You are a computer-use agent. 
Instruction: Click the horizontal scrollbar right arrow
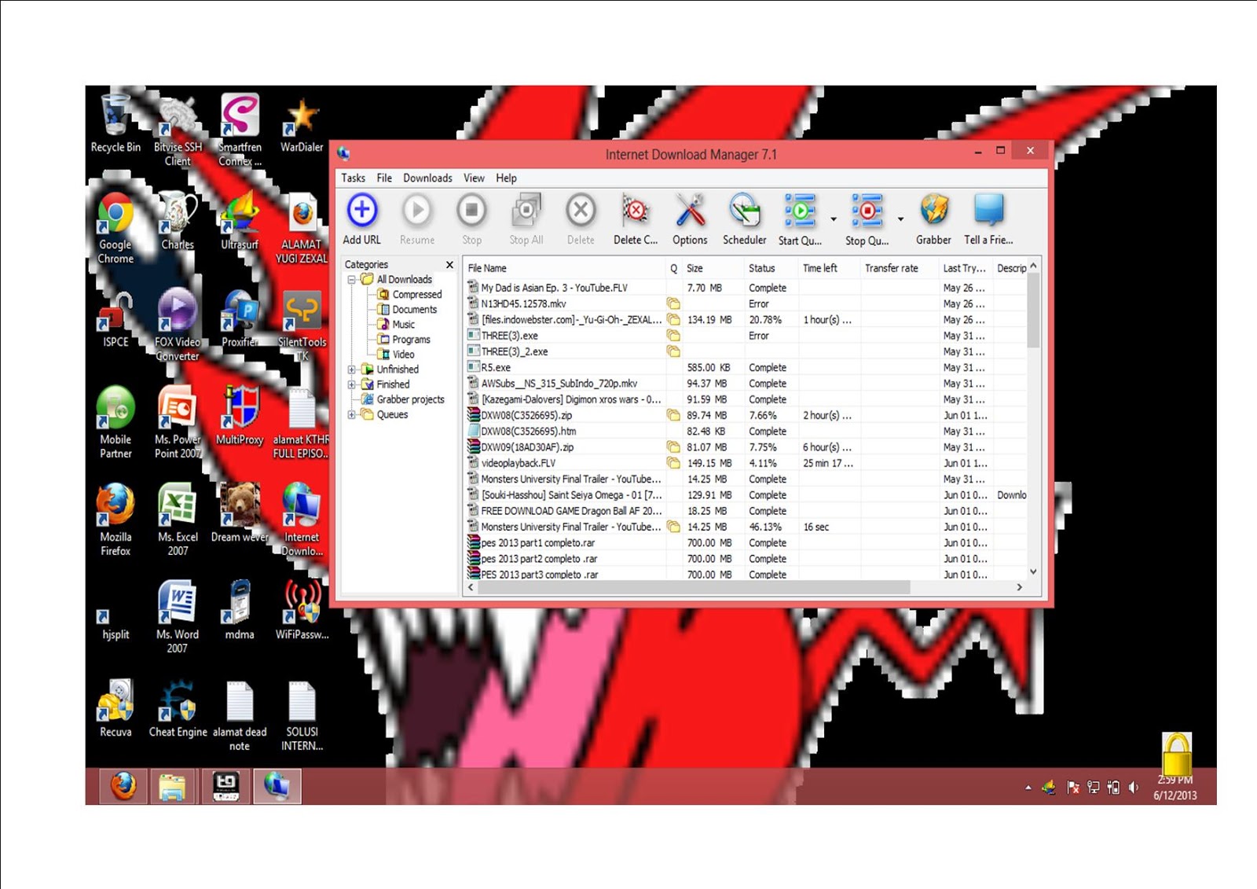pyautogui.click(x=1019, y=587)
